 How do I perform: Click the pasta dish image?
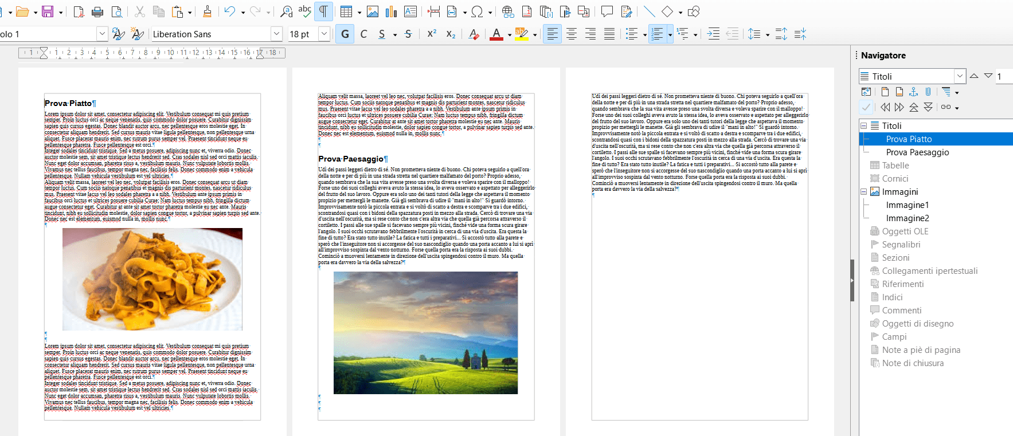click(x=152, y=279)
